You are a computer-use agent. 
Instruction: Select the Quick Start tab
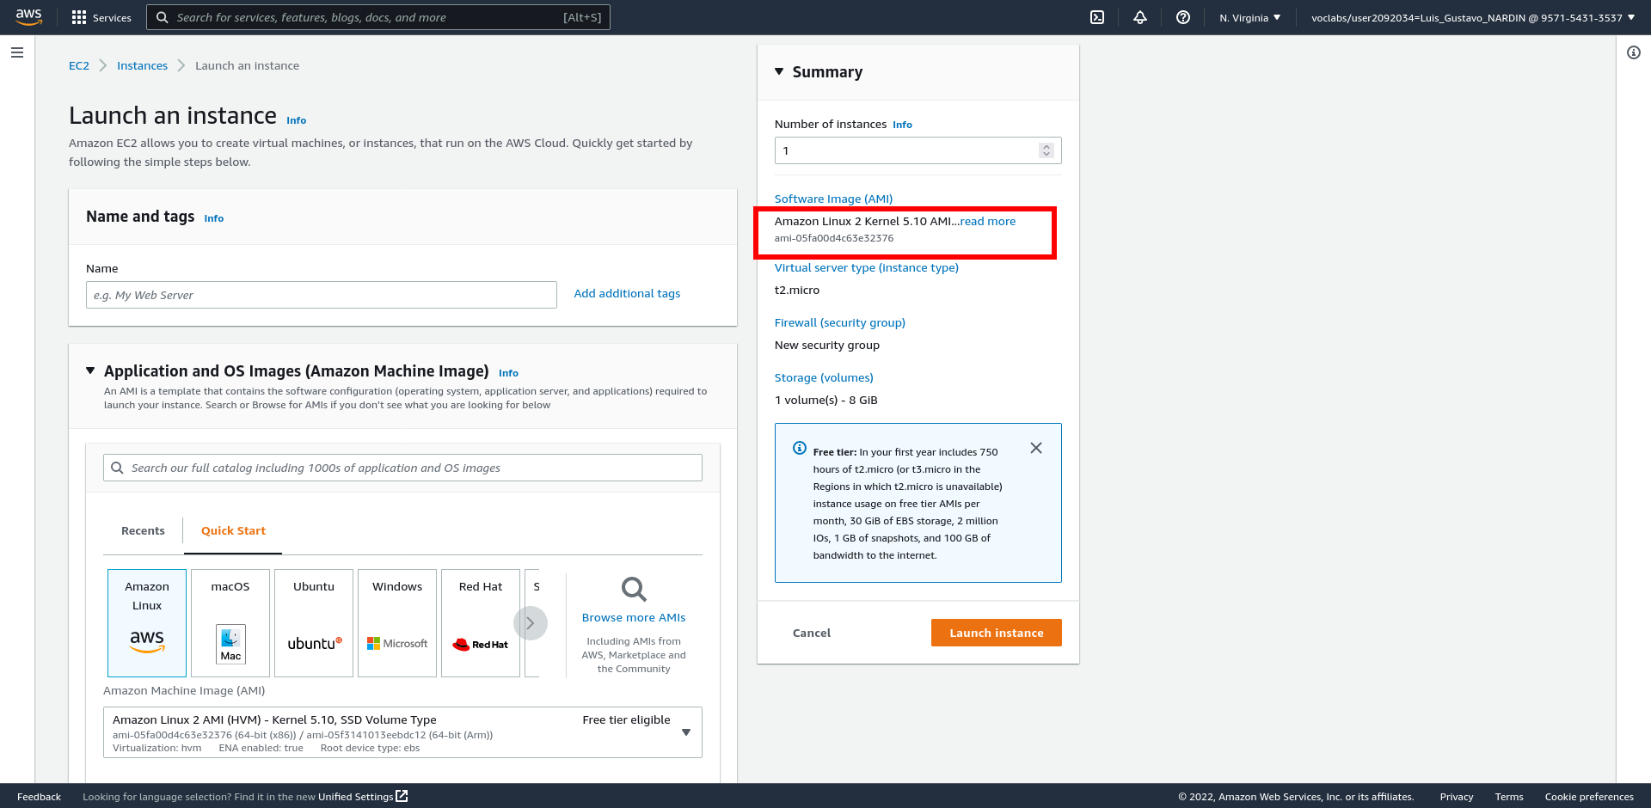(233, 531)
